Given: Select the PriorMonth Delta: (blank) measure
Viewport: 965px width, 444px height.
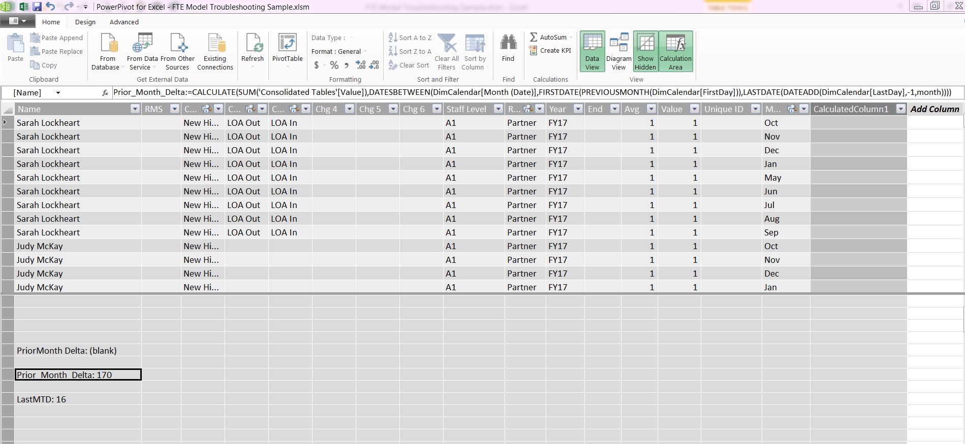Looking at the screenshot, I should pos(78,351).
